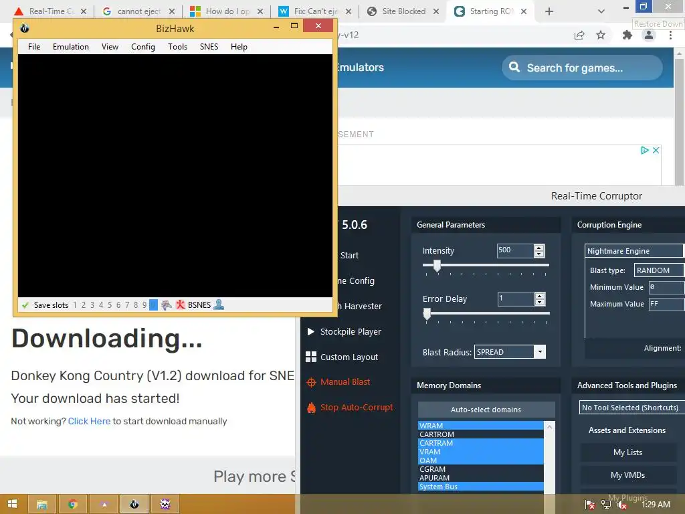Click the network tray icon
This screenshot has width=685, height=514.
pyautogui.click(x=606, y=505)
